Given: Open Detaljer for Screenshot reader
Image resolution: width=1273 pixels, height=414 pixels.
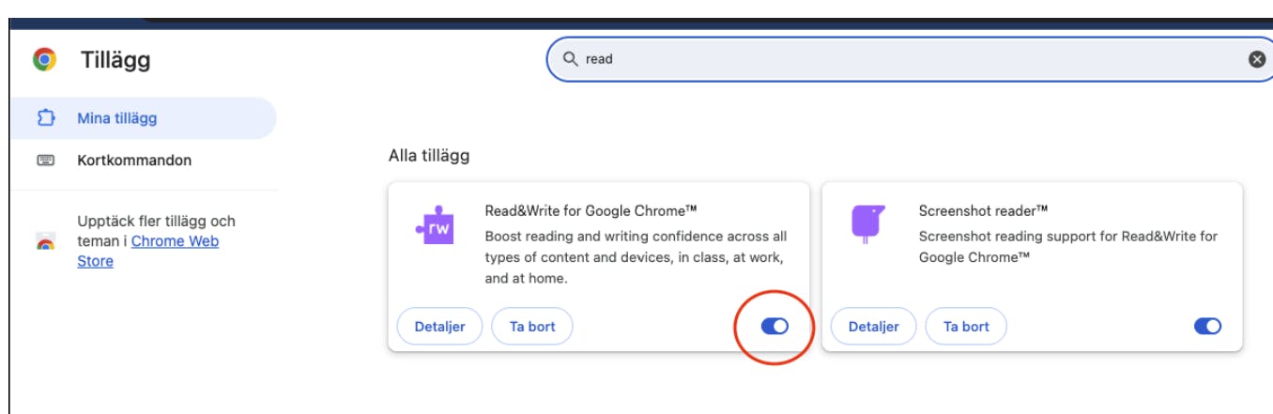Looking at the screenshot, I should 873,327.
